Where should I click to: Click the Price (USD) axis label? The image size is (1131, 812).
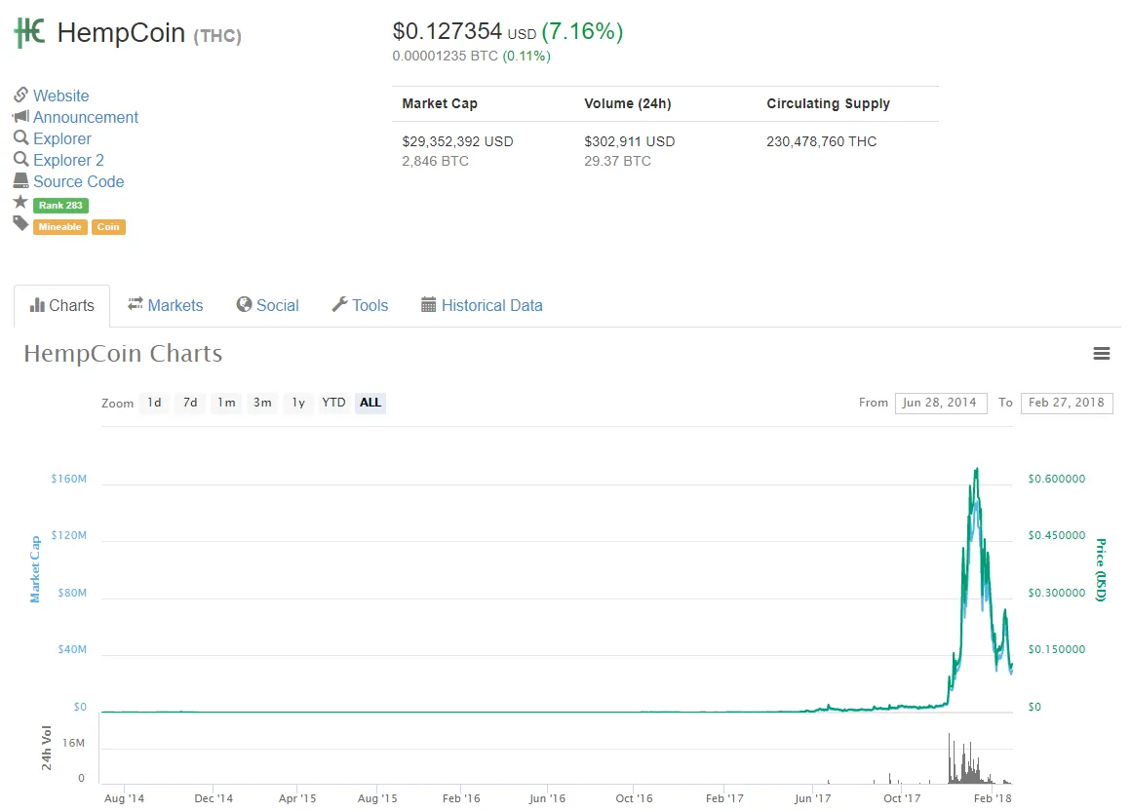click(x=1101, y=569)
